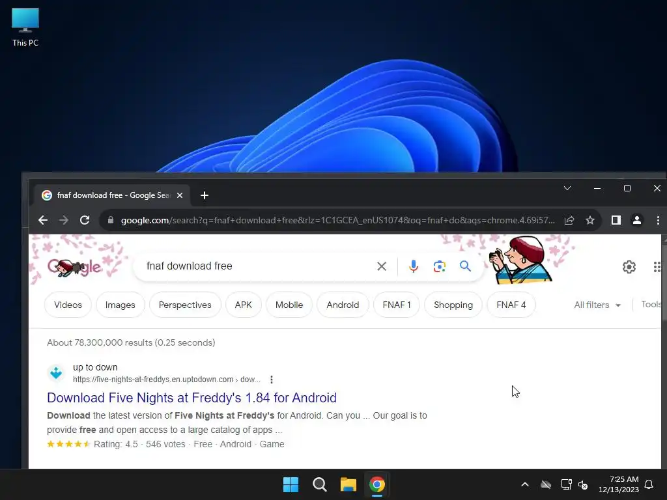Select the Perspectives filter chip
The width and height of the screenshot is (667, 500).
tap(185, 305)
